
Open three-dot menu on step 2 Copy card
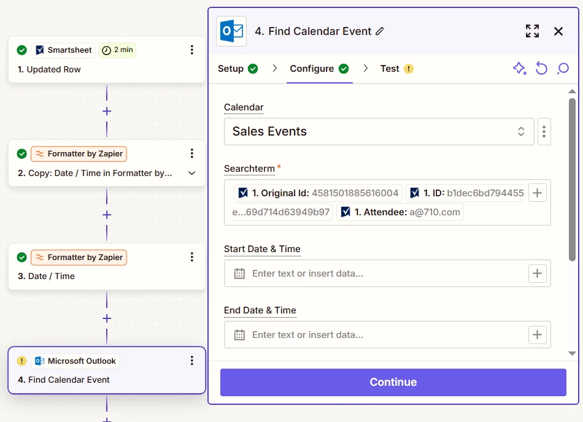(x=192, y=153)
